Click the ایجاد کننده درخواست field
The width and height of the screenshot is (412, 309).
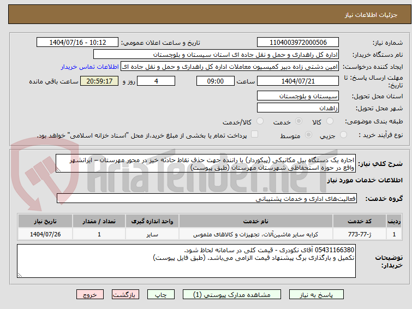click(x=230, y=67)
